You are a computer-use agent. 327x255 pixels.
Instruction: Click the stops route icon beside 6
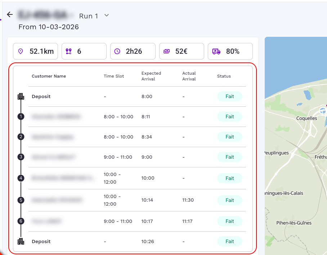coord(69,52)
